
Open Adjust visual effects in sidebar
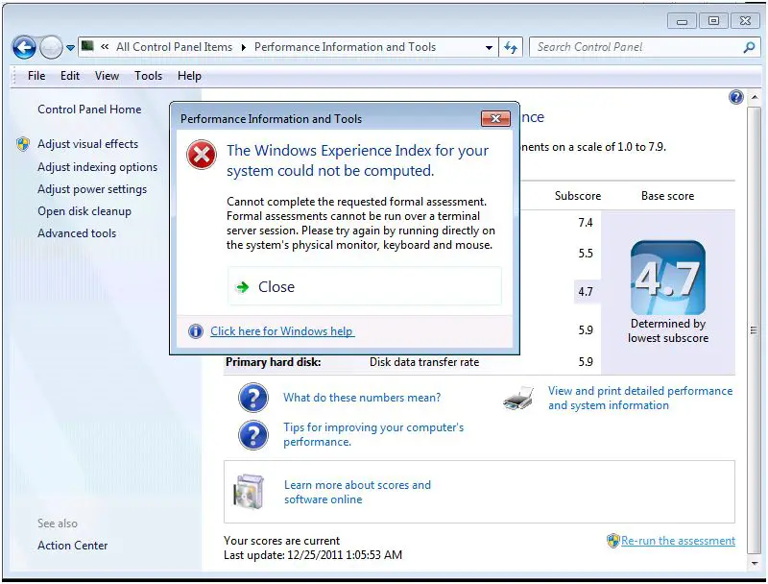[x=87, y=144]
